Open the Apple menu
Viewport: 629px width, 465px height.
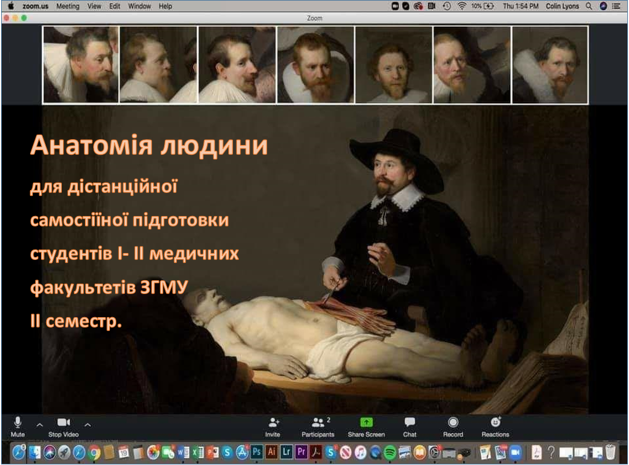tap(11, 6)
